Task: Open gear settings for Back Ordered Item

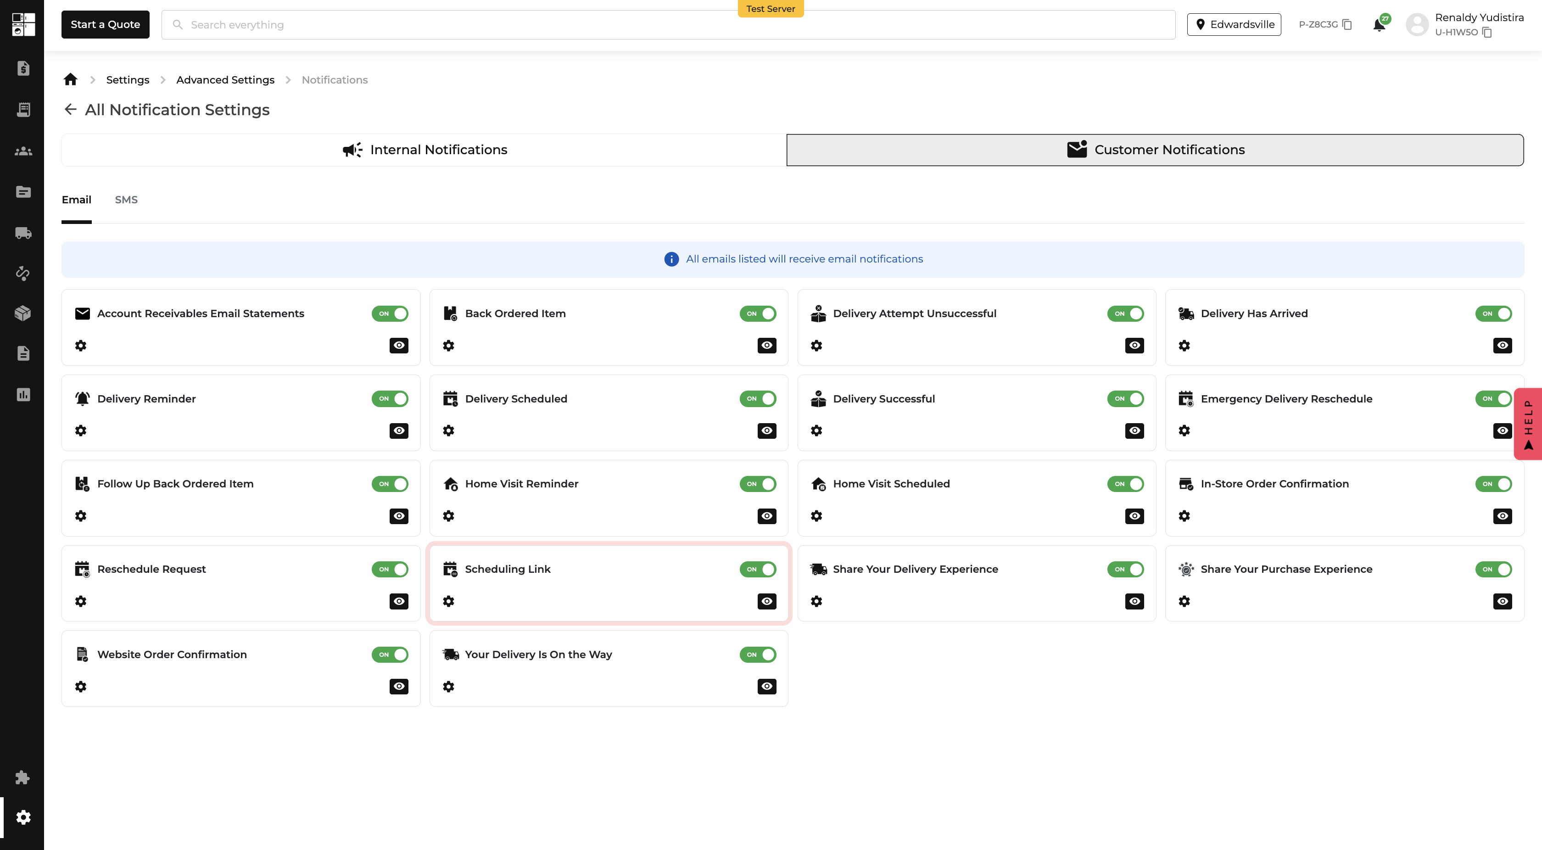Action: pyautogui.click(x=448, y=346)
